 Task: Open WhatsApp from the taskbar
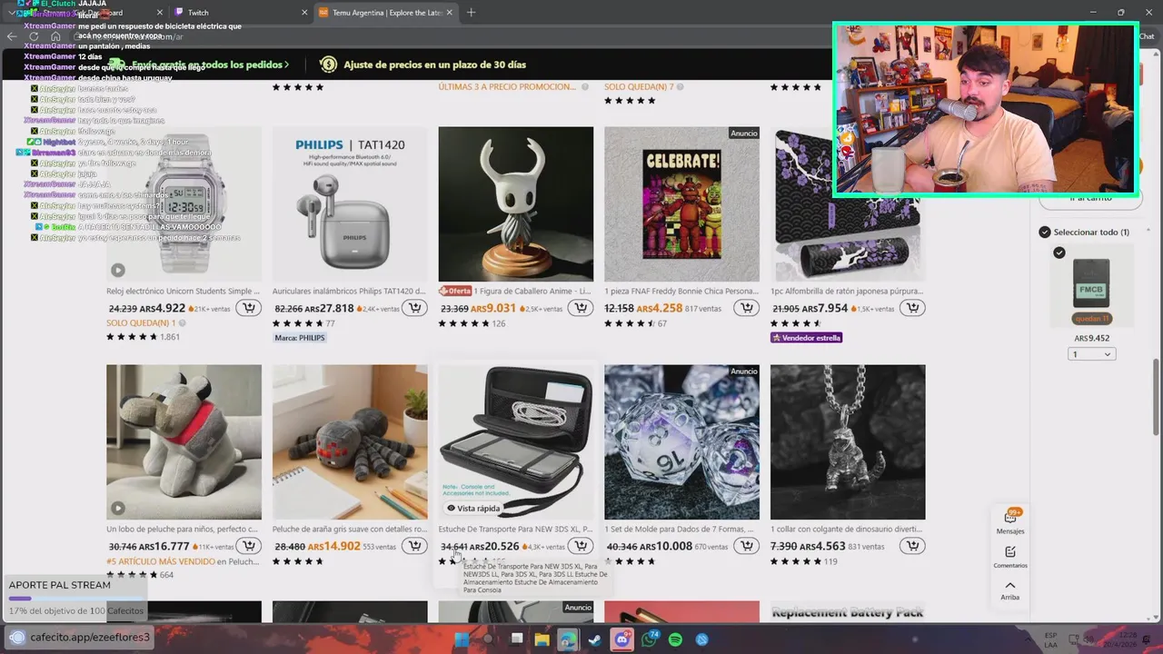coord(649,639)
